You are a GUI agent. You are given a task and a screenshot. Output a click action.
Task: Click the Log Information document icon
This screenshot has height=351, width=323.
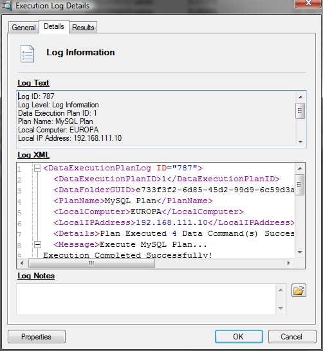tap(27, 53)
